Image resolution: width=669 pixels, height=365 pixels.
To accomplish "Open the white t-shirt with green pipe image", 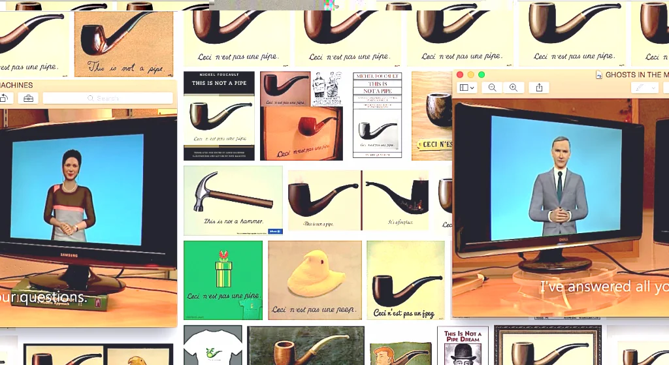I will point(213,345).
